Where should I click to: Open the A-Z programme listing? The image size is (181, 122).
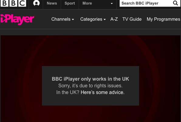pyautogui.click(x=114, y=19)
